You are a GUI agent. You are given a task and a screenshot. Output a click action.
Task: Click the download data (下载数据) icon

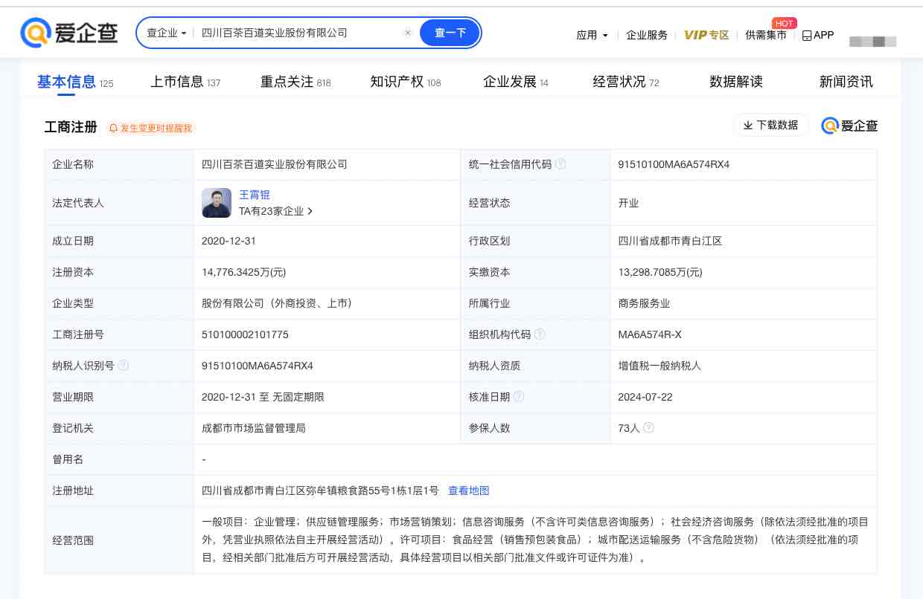pyautogui.click(x=747, y=125)
